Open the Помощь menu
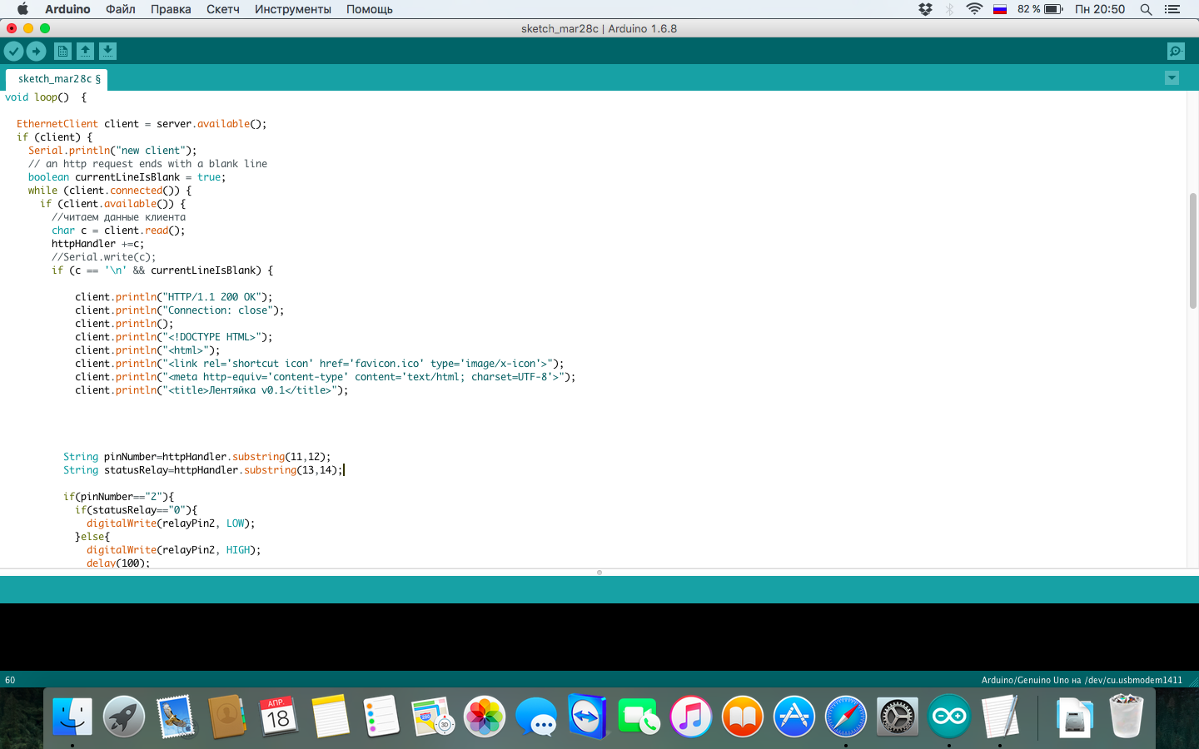The width and height of the screenshot is (1199, 749). [369, 9]
